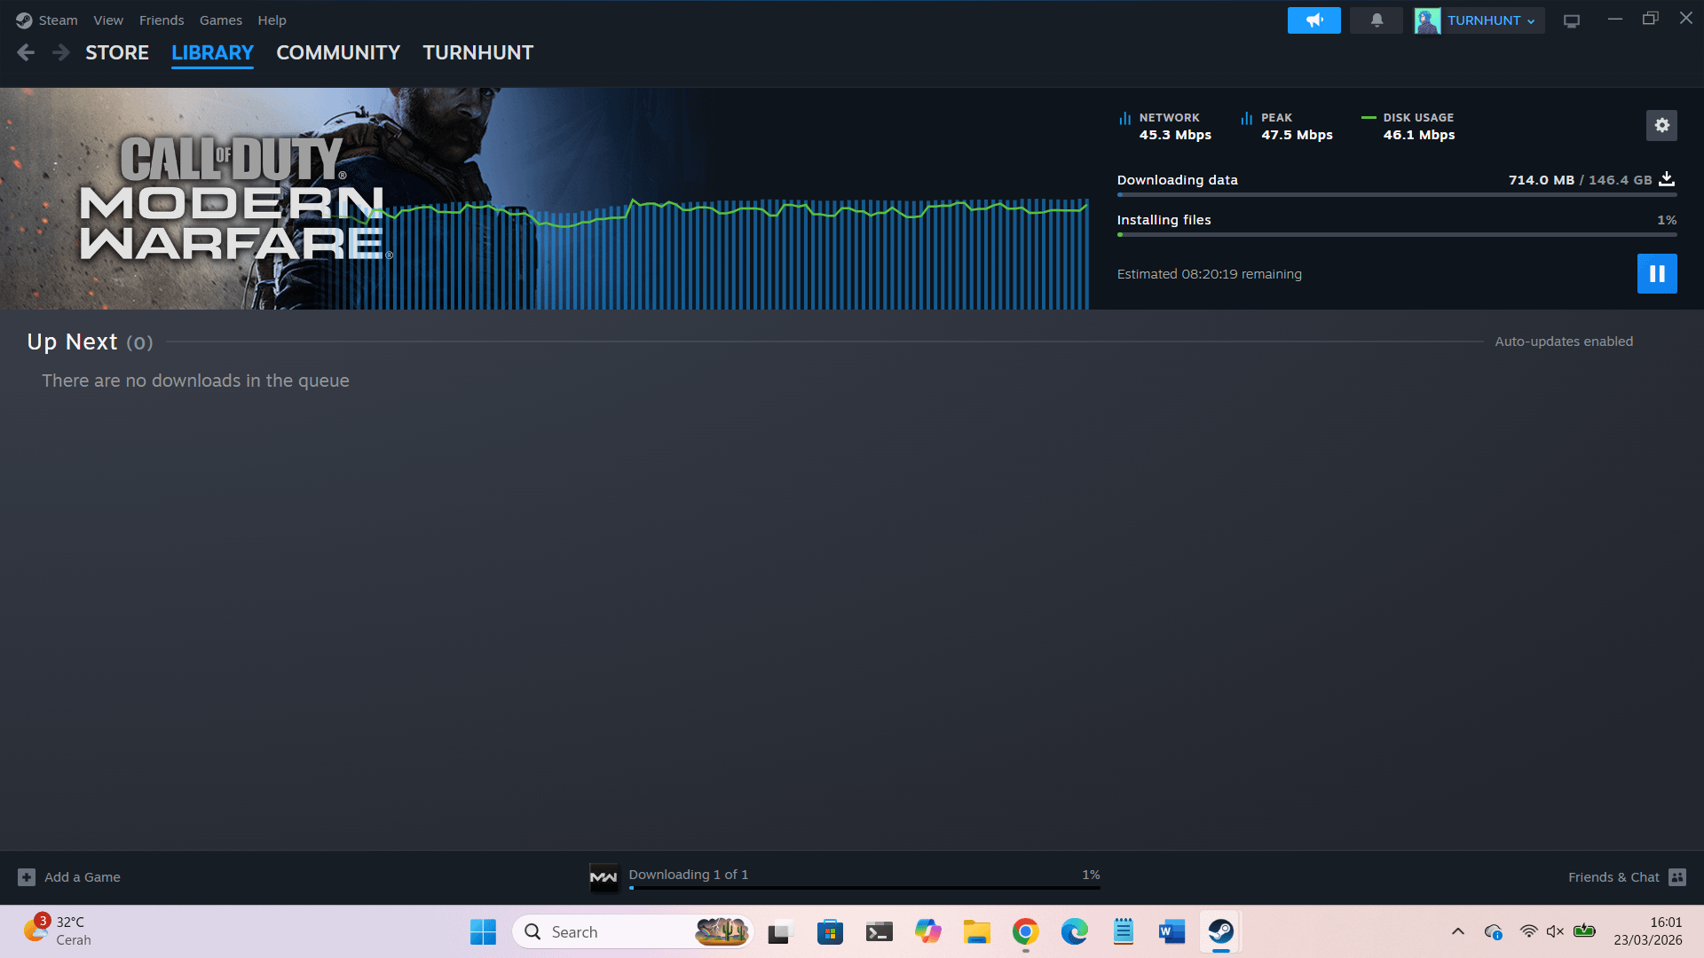This screenshot has height=958, width=1704.
Task: Click the Downloading 1 of 1 progress bar
Action: [x=864, y=886]
